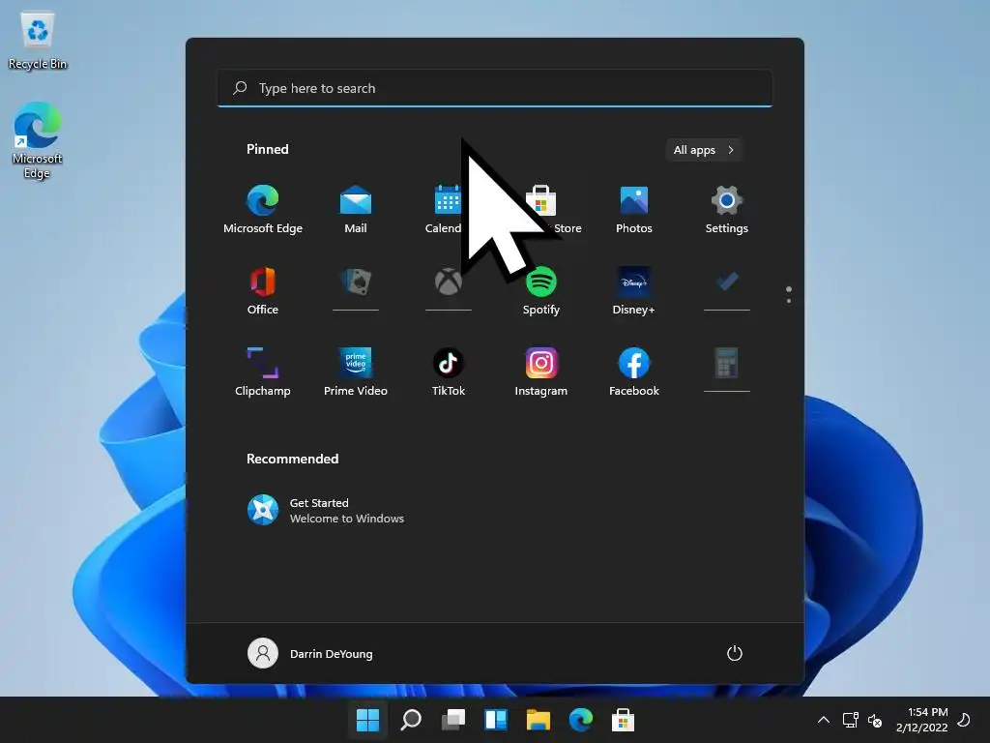Open the Darrin DeYoung user account menu

(310, 653)
